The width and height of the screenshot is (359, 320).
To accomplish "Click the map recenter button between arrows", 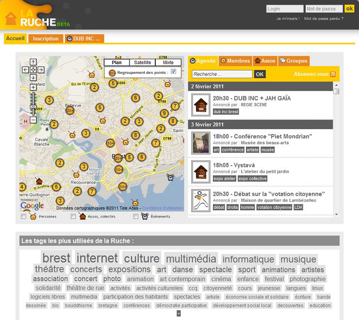I will pos(33,70).
